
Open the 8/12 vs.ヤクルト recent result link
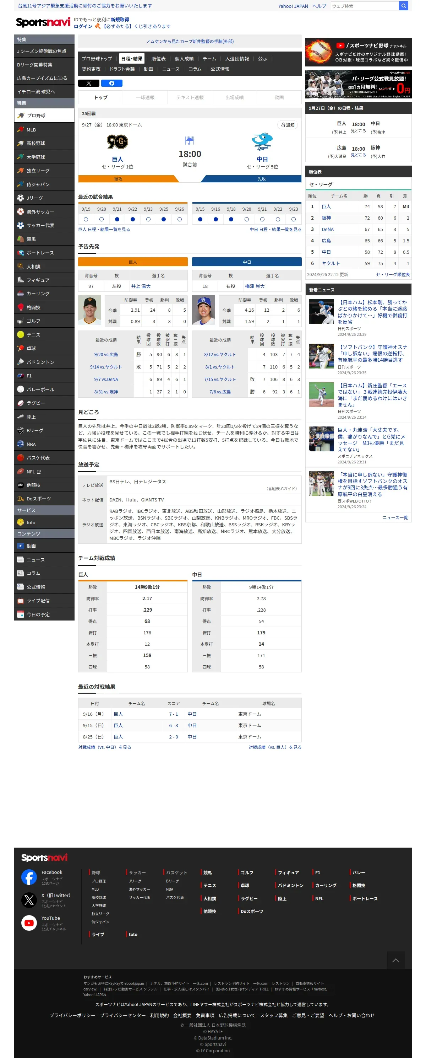click(x=220, y=354)
